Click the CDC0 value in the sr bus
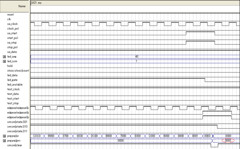240x149 pixels. click(x=37, y=136)
